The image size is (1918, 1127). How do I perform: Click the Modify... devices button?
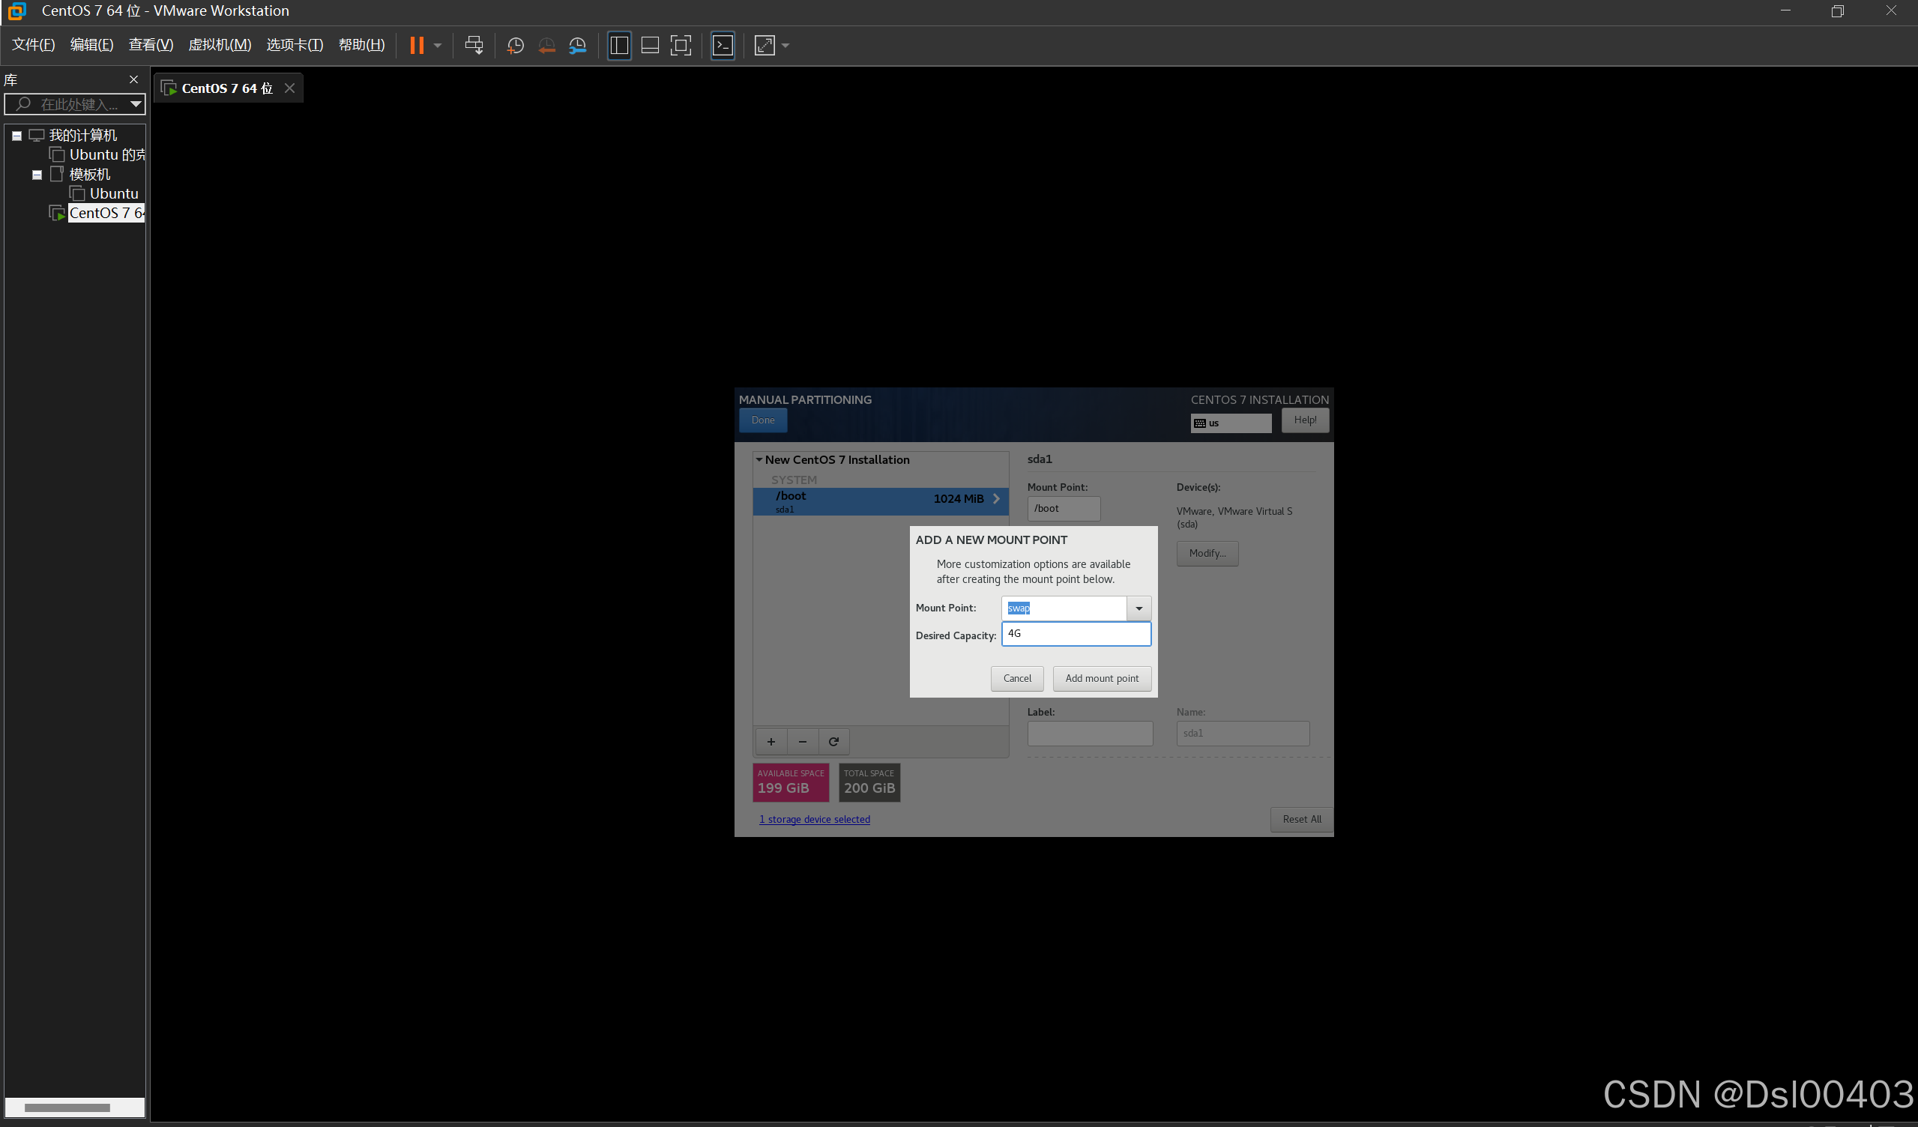pos(1207,553)
